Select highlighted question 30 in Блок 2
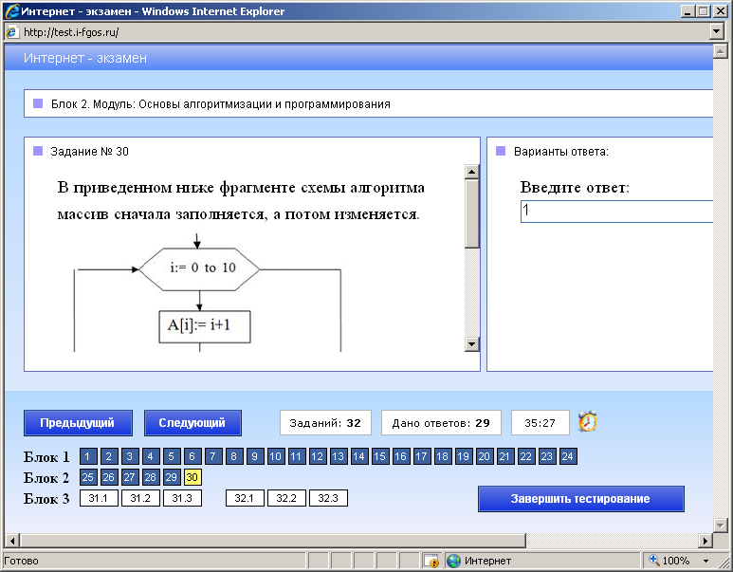This screenshot has width=733, height=572. [192, 477]
